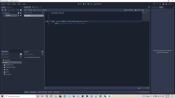
Task: Open the Project menu
Action: (8, 4)
